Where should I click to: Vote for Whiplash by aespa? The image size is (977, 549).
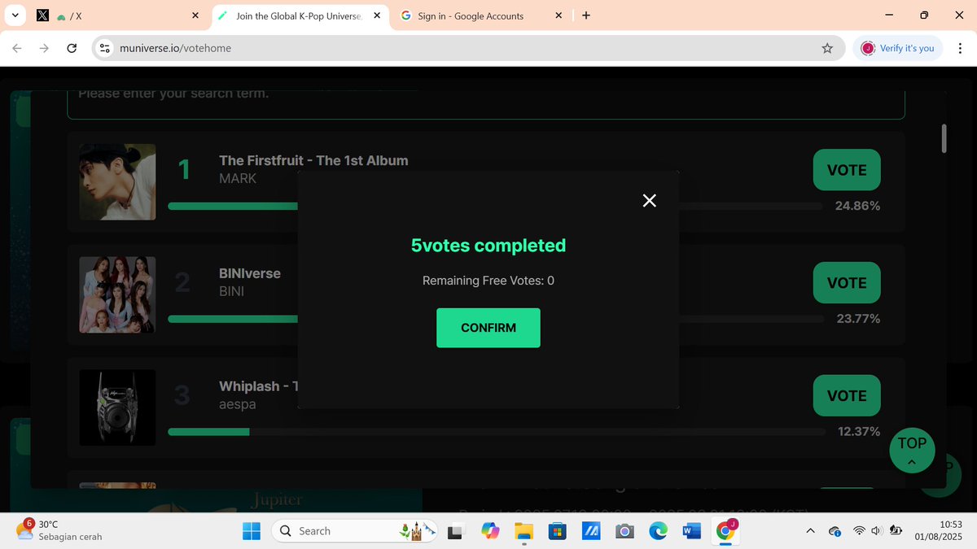(x=847, y=396)
